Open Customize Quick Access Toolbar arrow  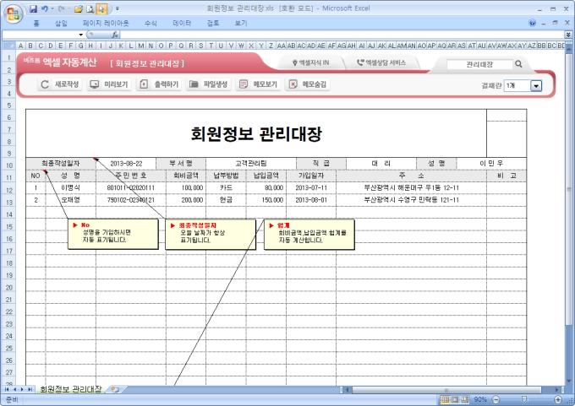tap(118, 8)
